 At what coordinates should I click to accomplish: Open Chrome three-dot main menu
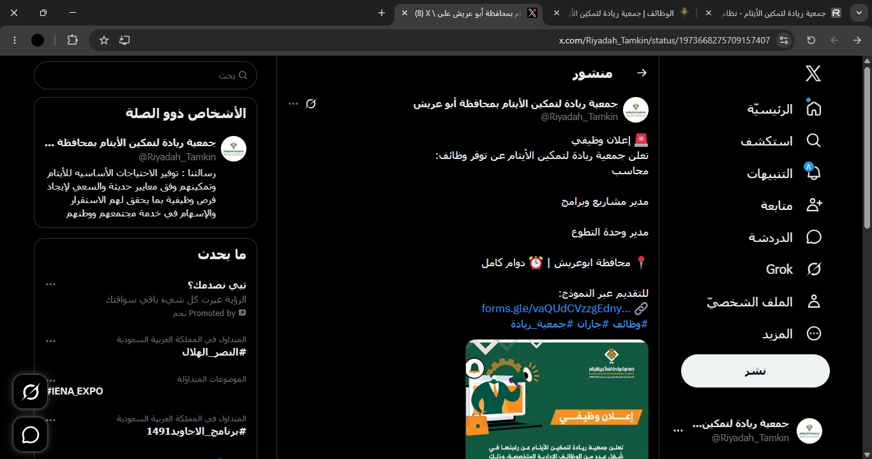point(15,40)
